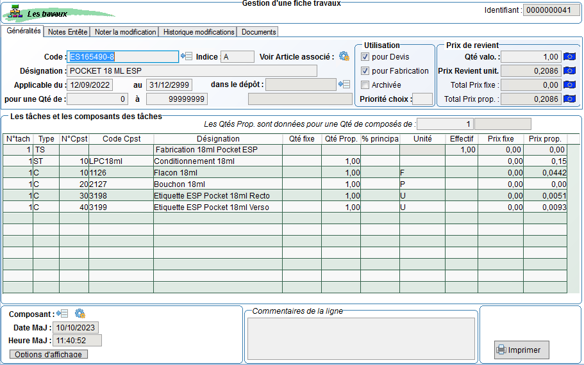The width and height of the screenshot is (584, 365).
Task: Click the Imprimer button
Action: coord(522,350)
